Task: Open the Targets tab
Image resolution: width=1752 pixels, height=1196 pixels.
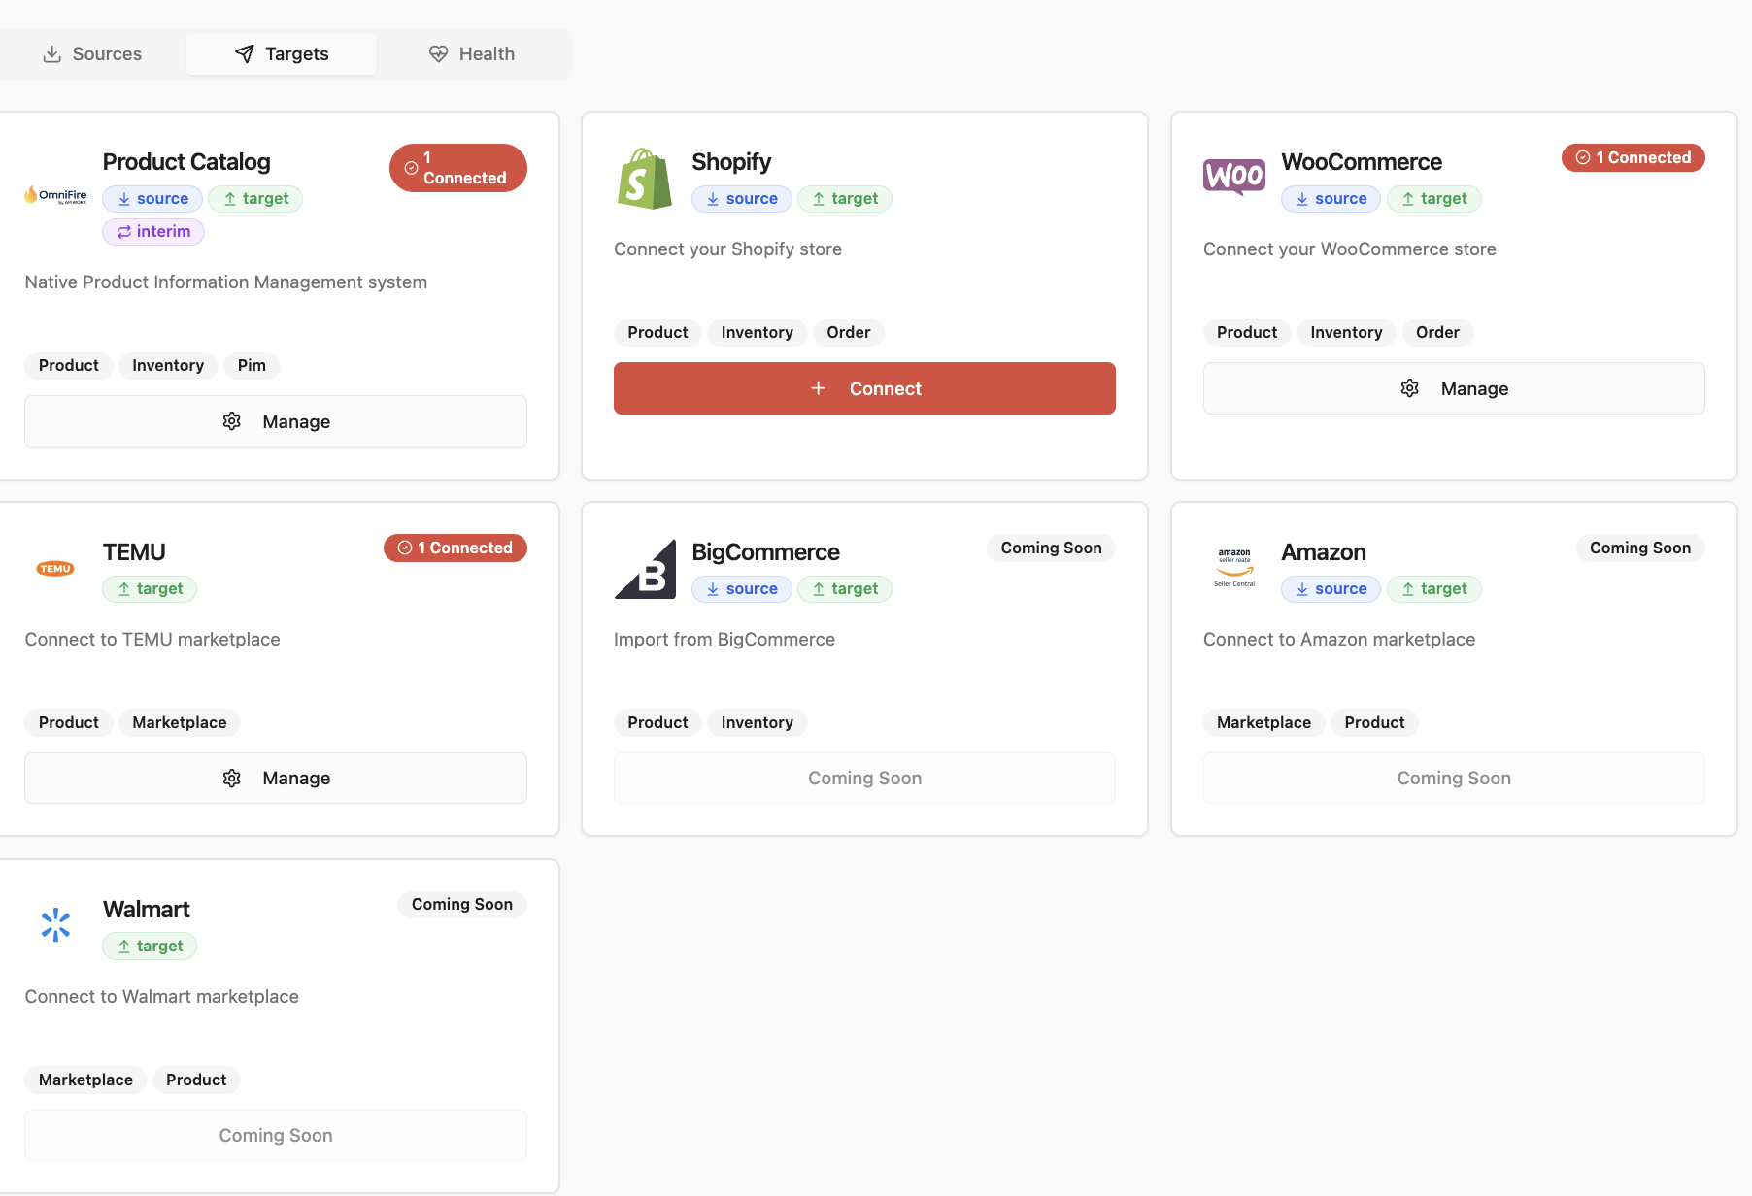Action: tap(281, 53)
